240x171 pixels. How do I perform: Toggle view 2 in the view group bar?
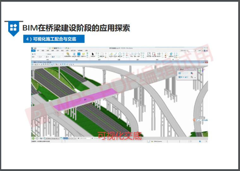click(x=66, y=138)
